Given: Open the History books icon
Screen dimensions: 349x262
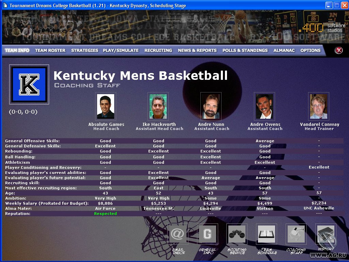Looking at the screenshot, I should click(325, 234).
